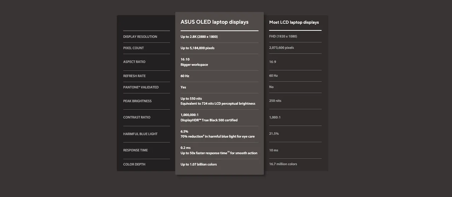Select the 'HARMFUL BLUE LIGHT' row label
The width and height of the screenshot is (452, 197).
coord(140,134)
